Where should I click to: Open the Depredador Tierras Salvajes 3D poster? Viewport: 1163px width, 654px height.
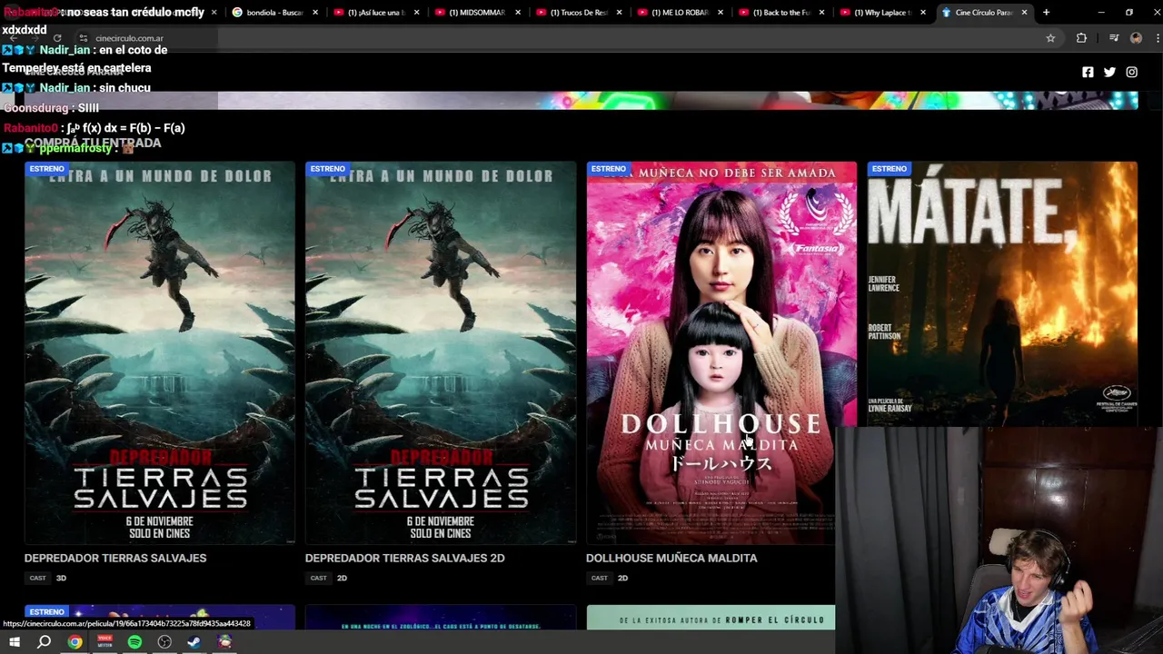(x=160, y=352)
